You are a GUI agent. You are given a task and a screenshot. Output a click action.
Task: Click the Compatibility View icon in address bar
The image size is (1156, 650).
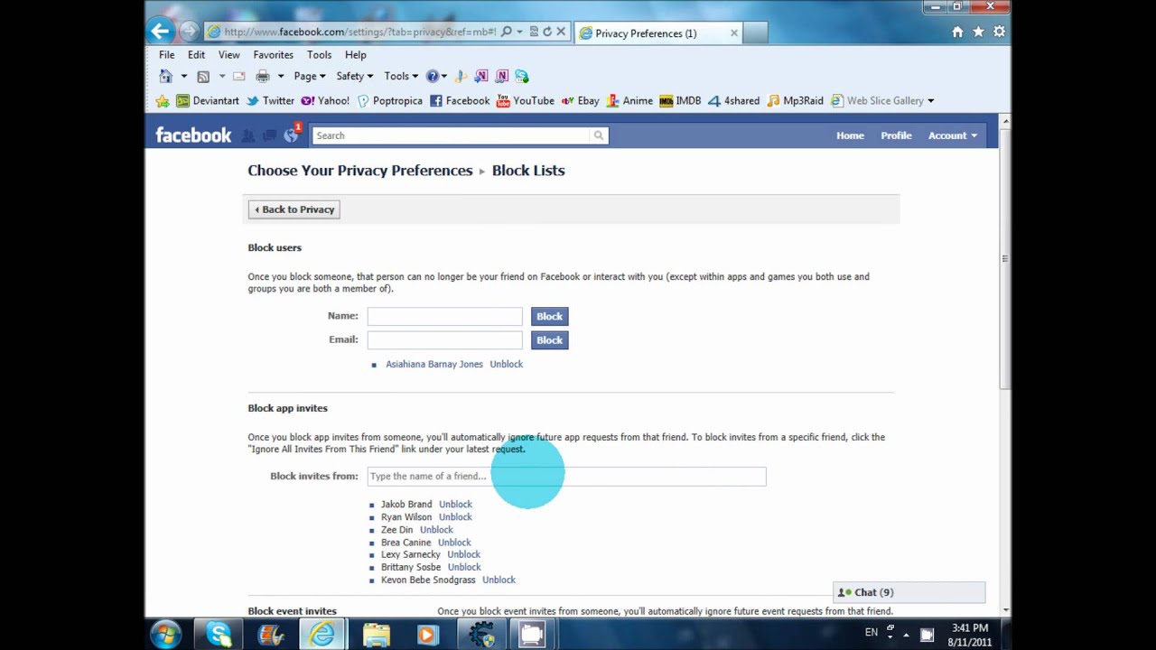tap(534, 32)
